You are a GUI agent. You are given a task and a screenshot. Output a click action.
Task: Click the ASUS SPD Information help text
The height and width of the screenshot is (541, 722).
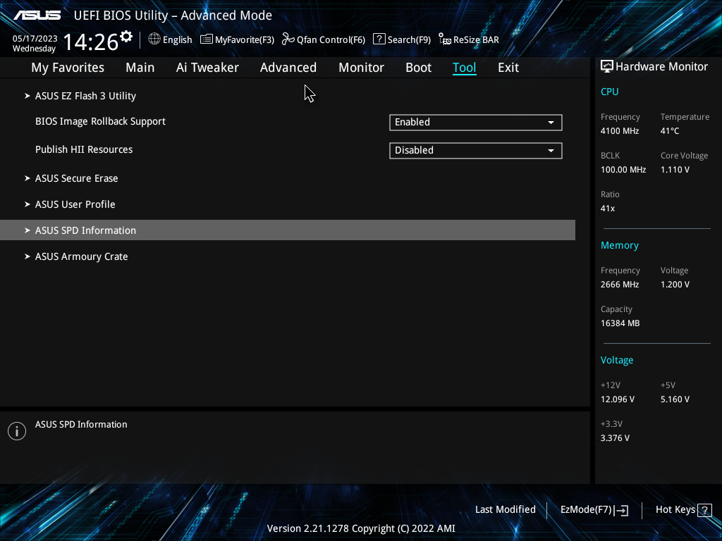tap(81, 424)
